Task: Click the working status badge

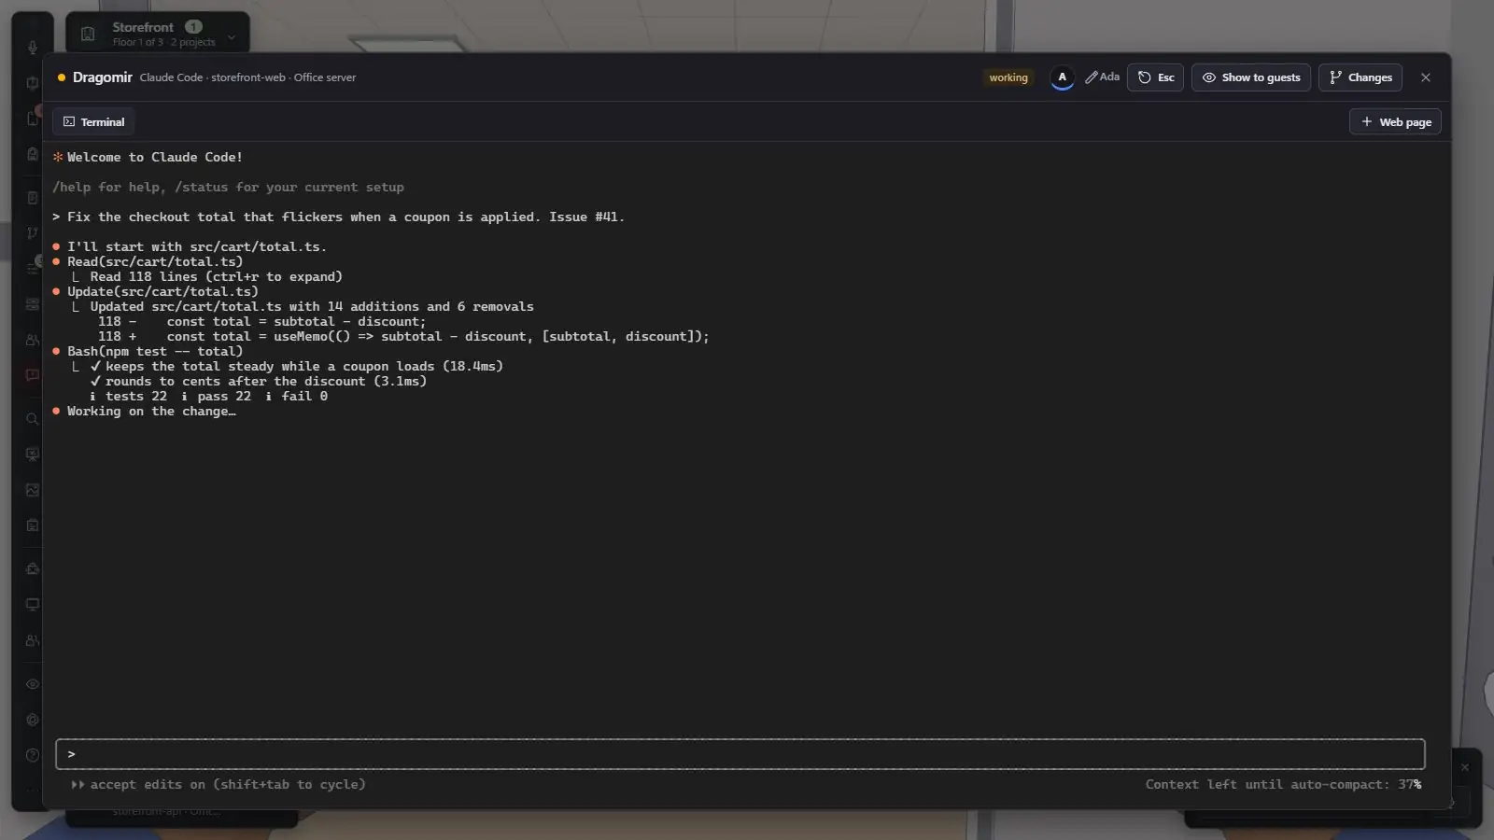Action: 1008,77
